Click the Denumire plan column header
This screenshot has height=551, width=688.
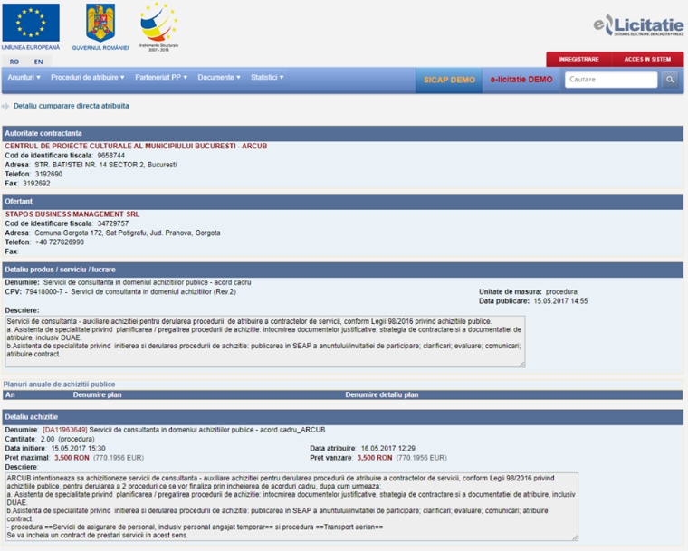pos(98,394)
